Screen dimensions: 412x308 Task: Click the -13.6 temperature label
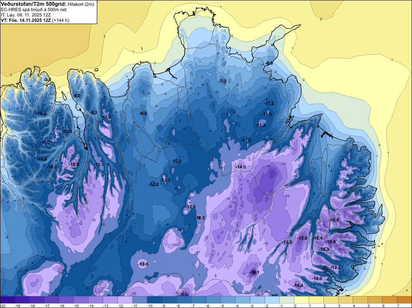tap(143, 264)
